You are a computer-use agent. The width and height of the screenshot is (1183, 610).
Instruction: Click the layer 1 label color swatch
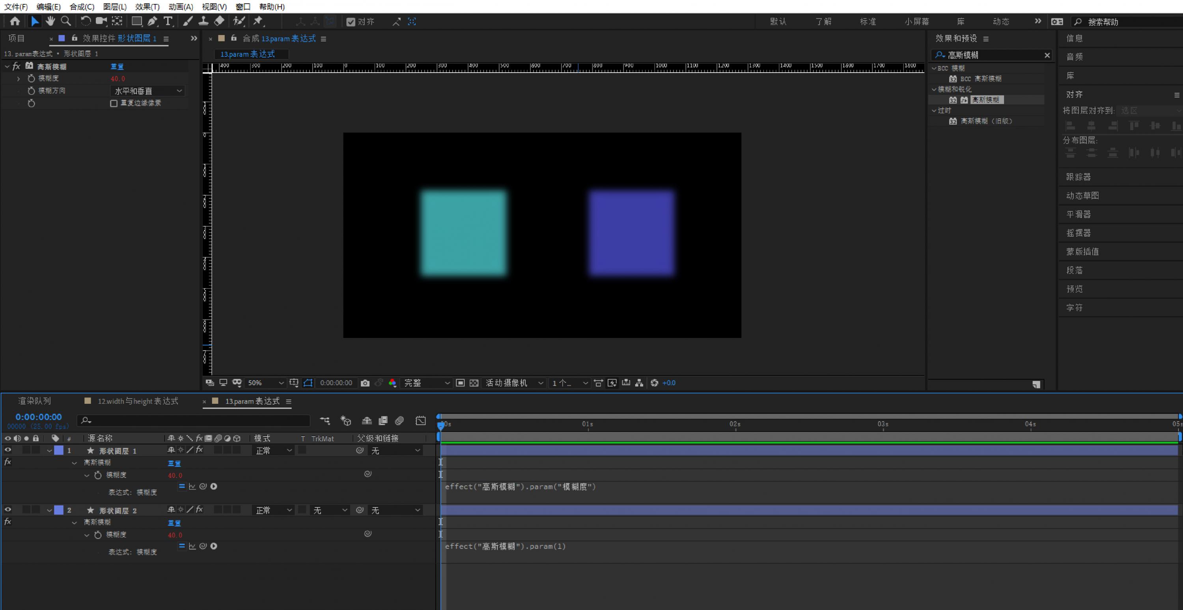59,451
